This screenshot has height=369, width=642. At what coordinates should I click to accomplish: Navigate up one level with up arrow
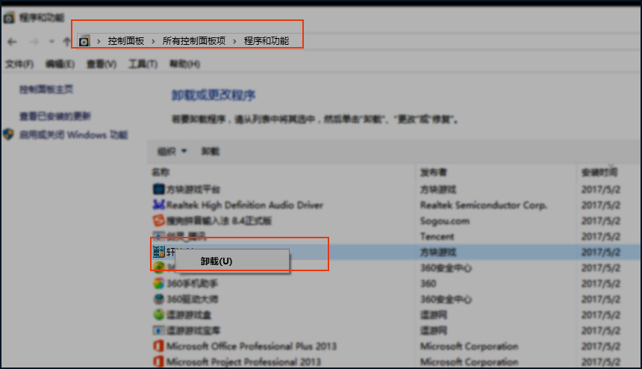[66, 41]
